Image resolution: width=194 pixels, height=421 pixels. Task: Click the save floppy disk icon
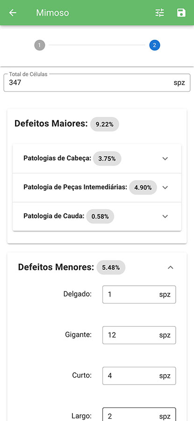tap(181, 13)
